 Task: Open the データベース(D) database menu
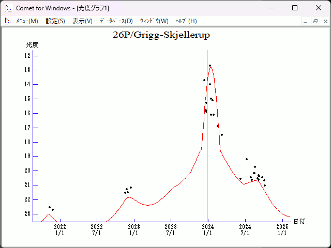[x=116, y=21]
